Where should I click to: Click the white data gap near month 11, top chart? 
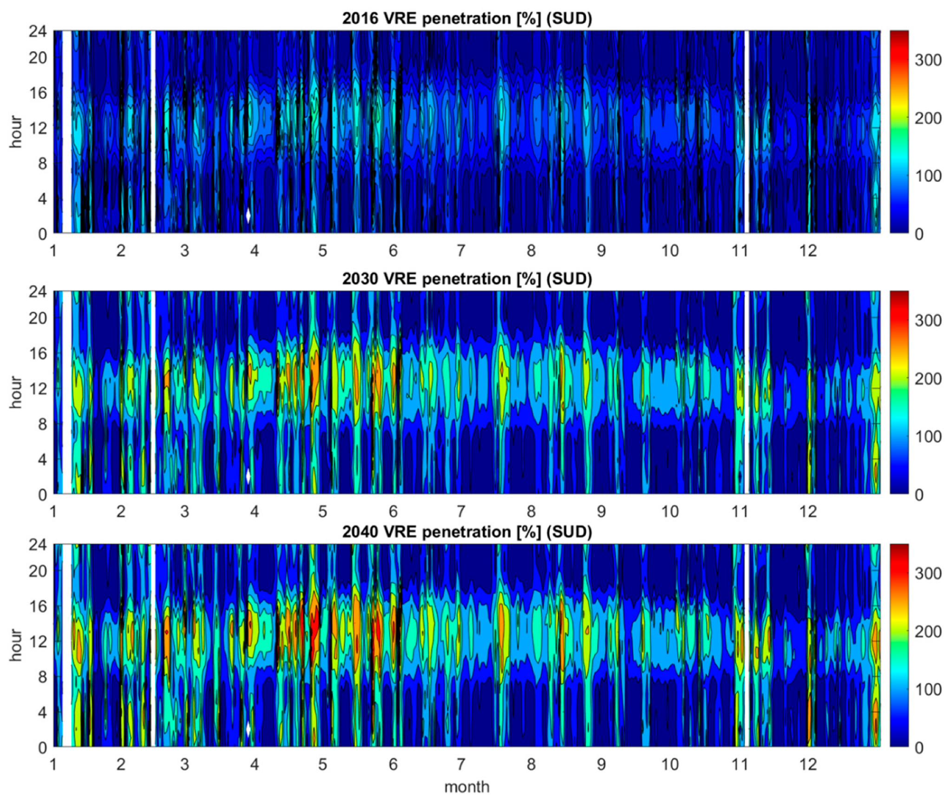coord(746,132)
